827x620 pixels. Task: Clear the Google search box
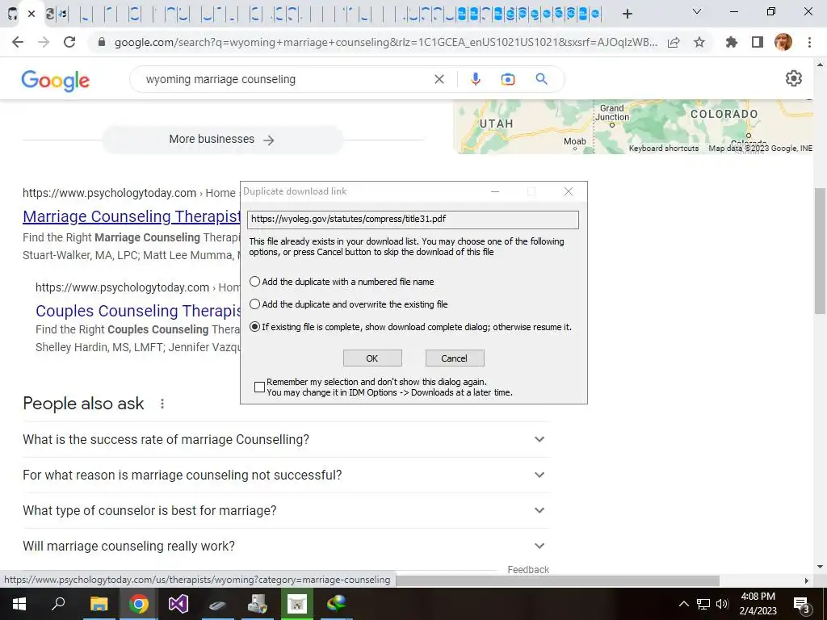pos(439,79)
